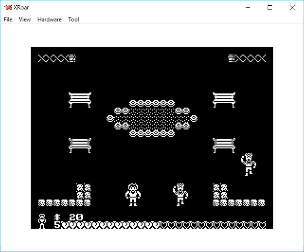The height and width of the screenshot is (252, 304).
Task: Click the XRoar app icon in title bar
Action: pos(8,8)
